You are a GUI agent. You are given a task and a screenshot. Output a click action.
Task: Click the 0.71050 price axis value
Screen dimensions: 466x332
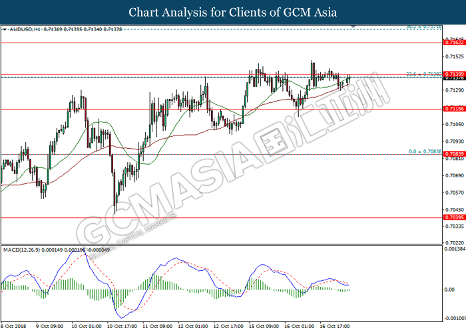[x=455, y=124]
